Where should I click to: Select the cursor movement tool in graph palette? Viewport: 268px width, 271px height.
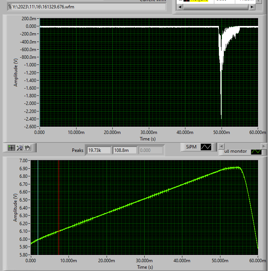point(11,148)
